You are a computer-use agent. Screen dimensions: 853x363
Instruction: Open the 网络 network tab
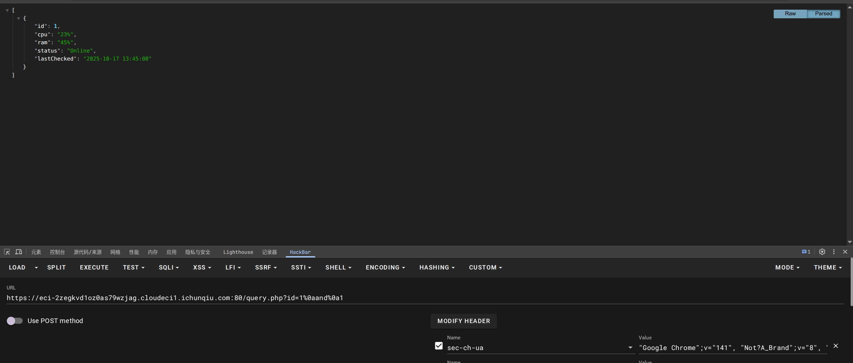coord(115,252)
